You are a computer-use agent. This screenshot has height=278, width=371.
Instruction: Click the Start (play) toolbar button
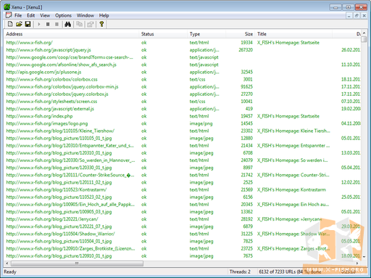(x=39, y=24)
